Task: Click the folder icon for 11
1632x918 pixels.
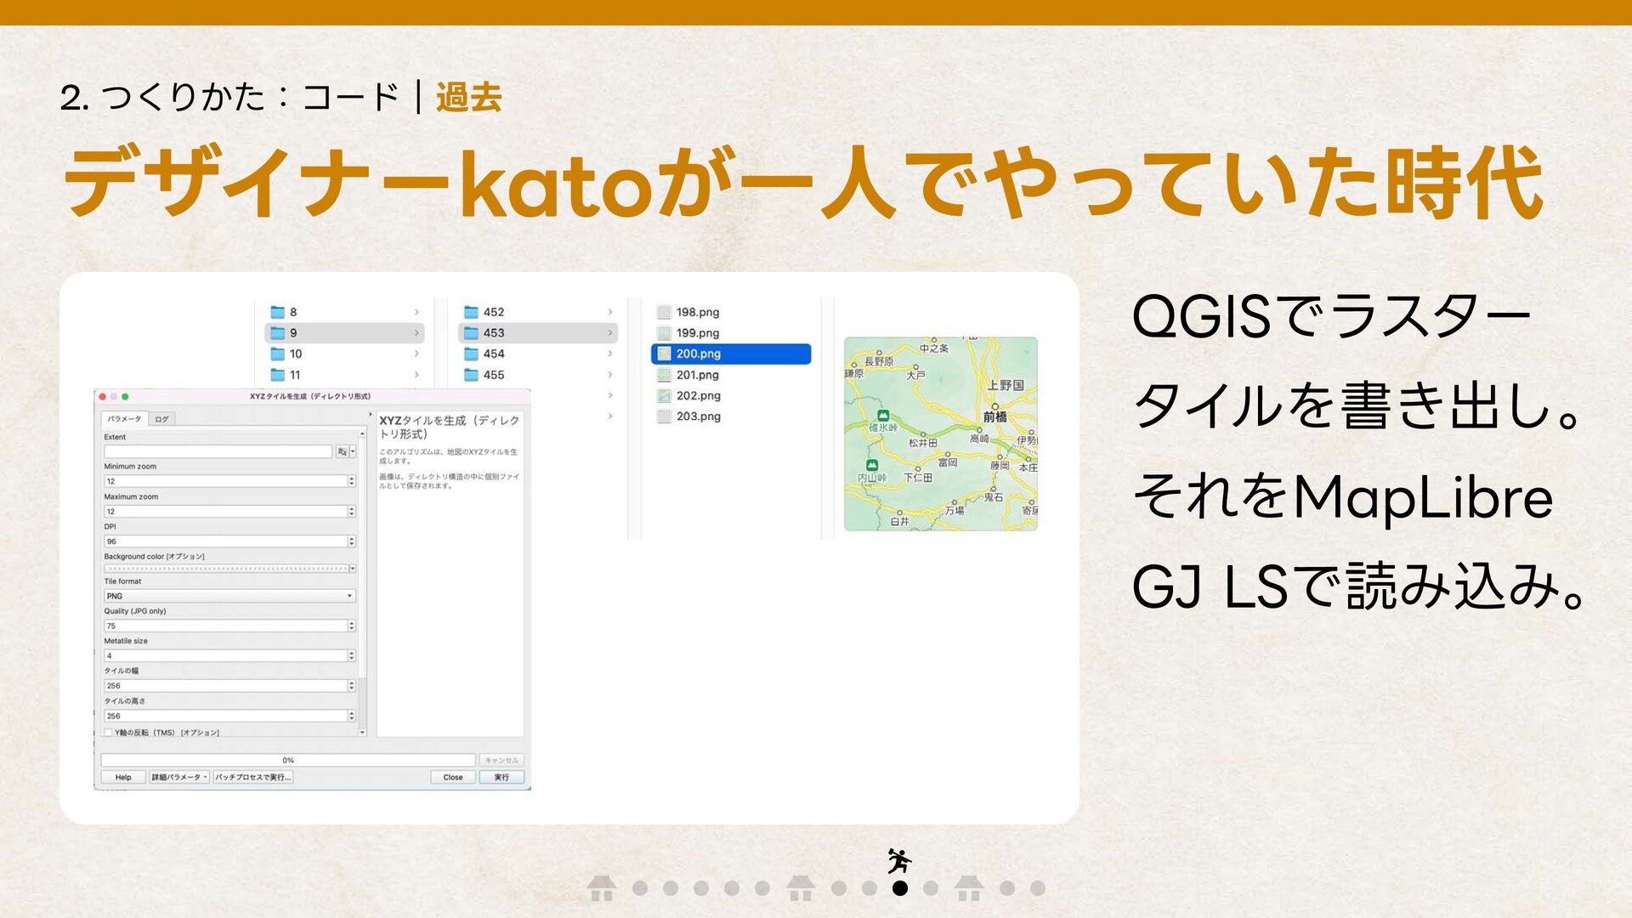Action: [x=277, y=375]
